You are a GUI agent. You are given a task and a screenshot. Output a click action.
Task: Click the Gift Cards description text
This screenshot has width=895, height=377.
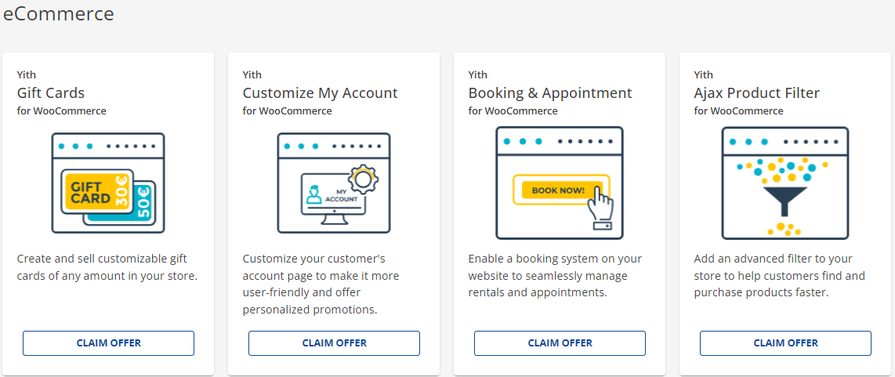pos(107,267)
